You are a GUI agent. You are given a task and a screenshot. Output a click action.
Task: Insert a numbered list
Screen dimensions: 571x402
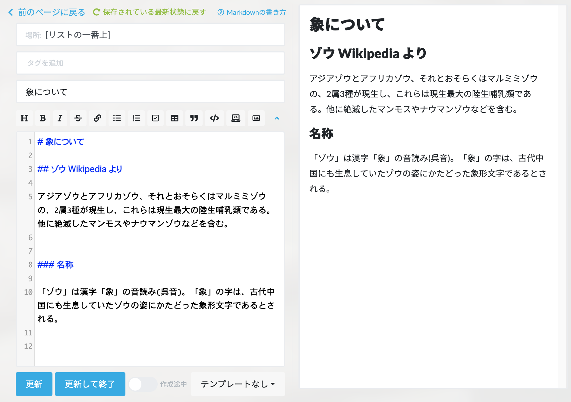pos(136,118)
